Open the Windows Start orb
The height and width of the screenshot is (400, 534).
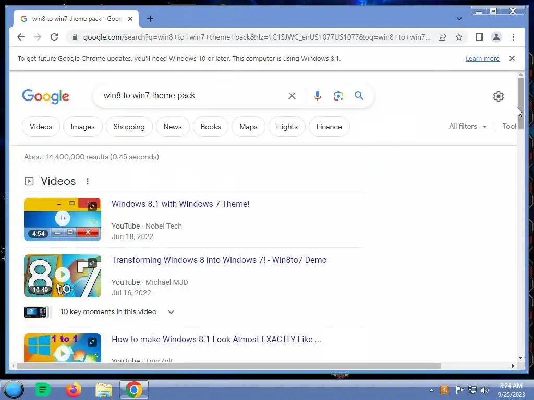[14, 390]
